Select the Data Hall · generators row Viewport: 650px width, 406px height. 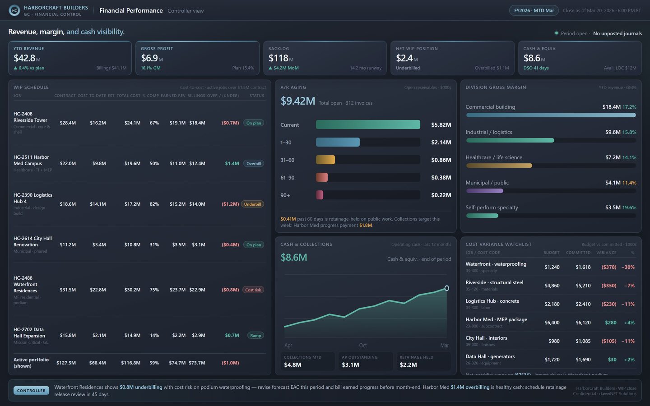(551, 360)
